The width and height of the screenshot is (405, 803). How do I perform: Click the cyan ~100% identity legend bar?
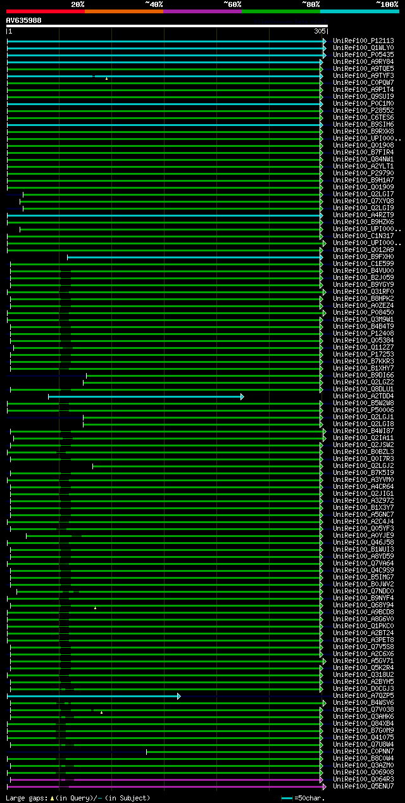(x=359, y=11)
